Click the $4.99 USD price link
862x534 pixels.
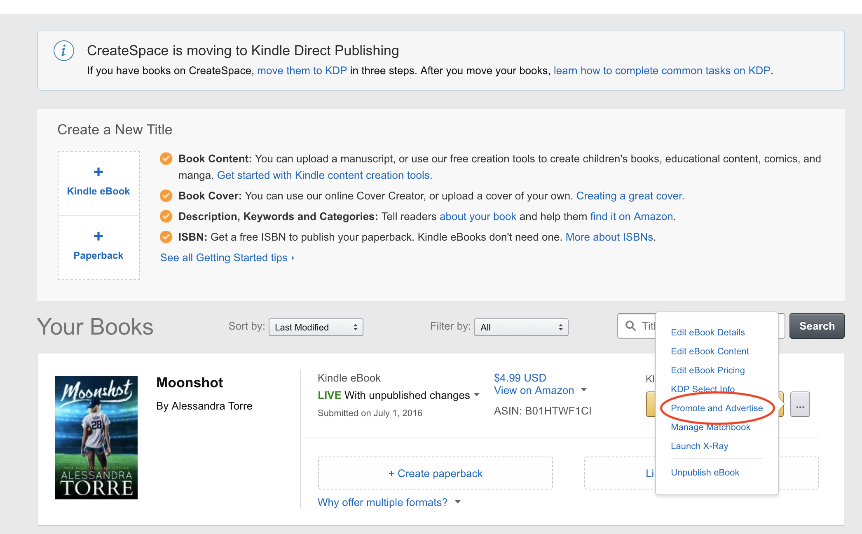pos(520,378)
